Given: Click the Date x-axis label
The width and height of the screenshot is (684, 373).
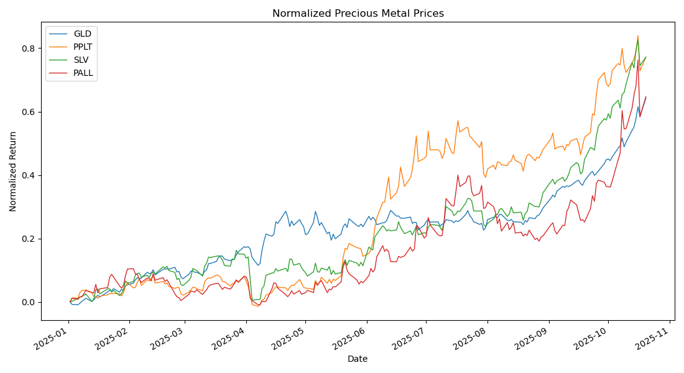Looking at the screenshot, I should [x=358, y=359].
